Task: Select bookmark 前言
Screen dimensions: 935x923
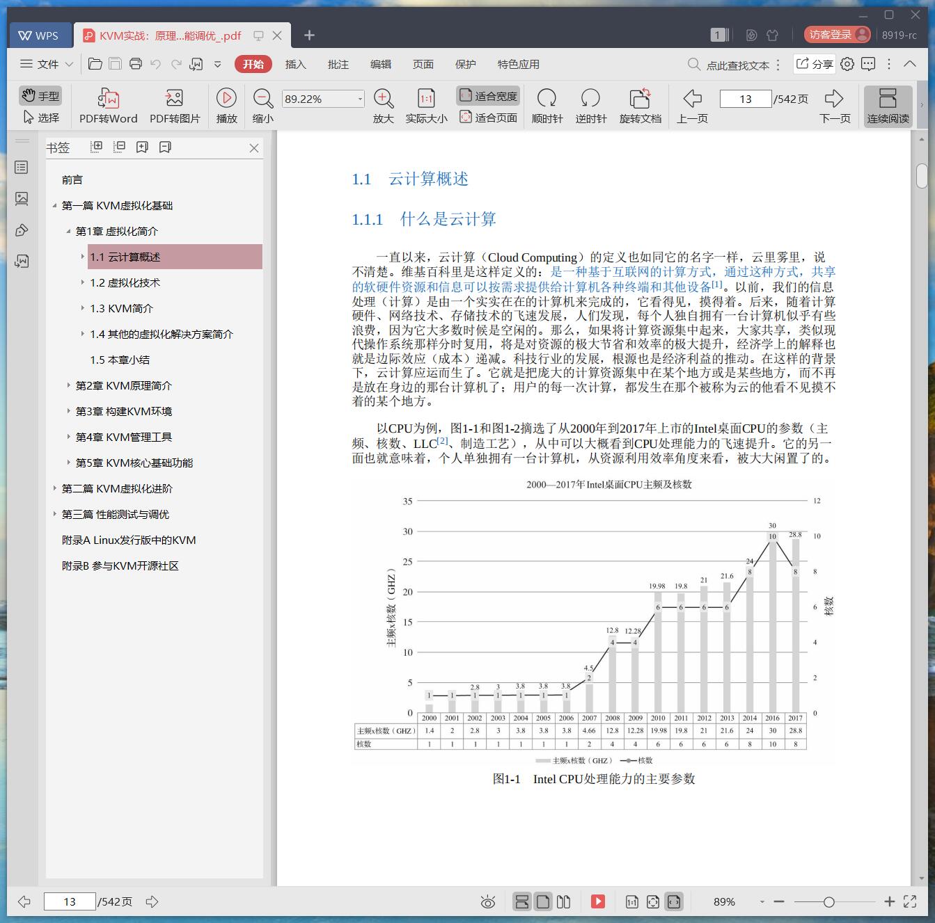Action: tap(72, 179)
